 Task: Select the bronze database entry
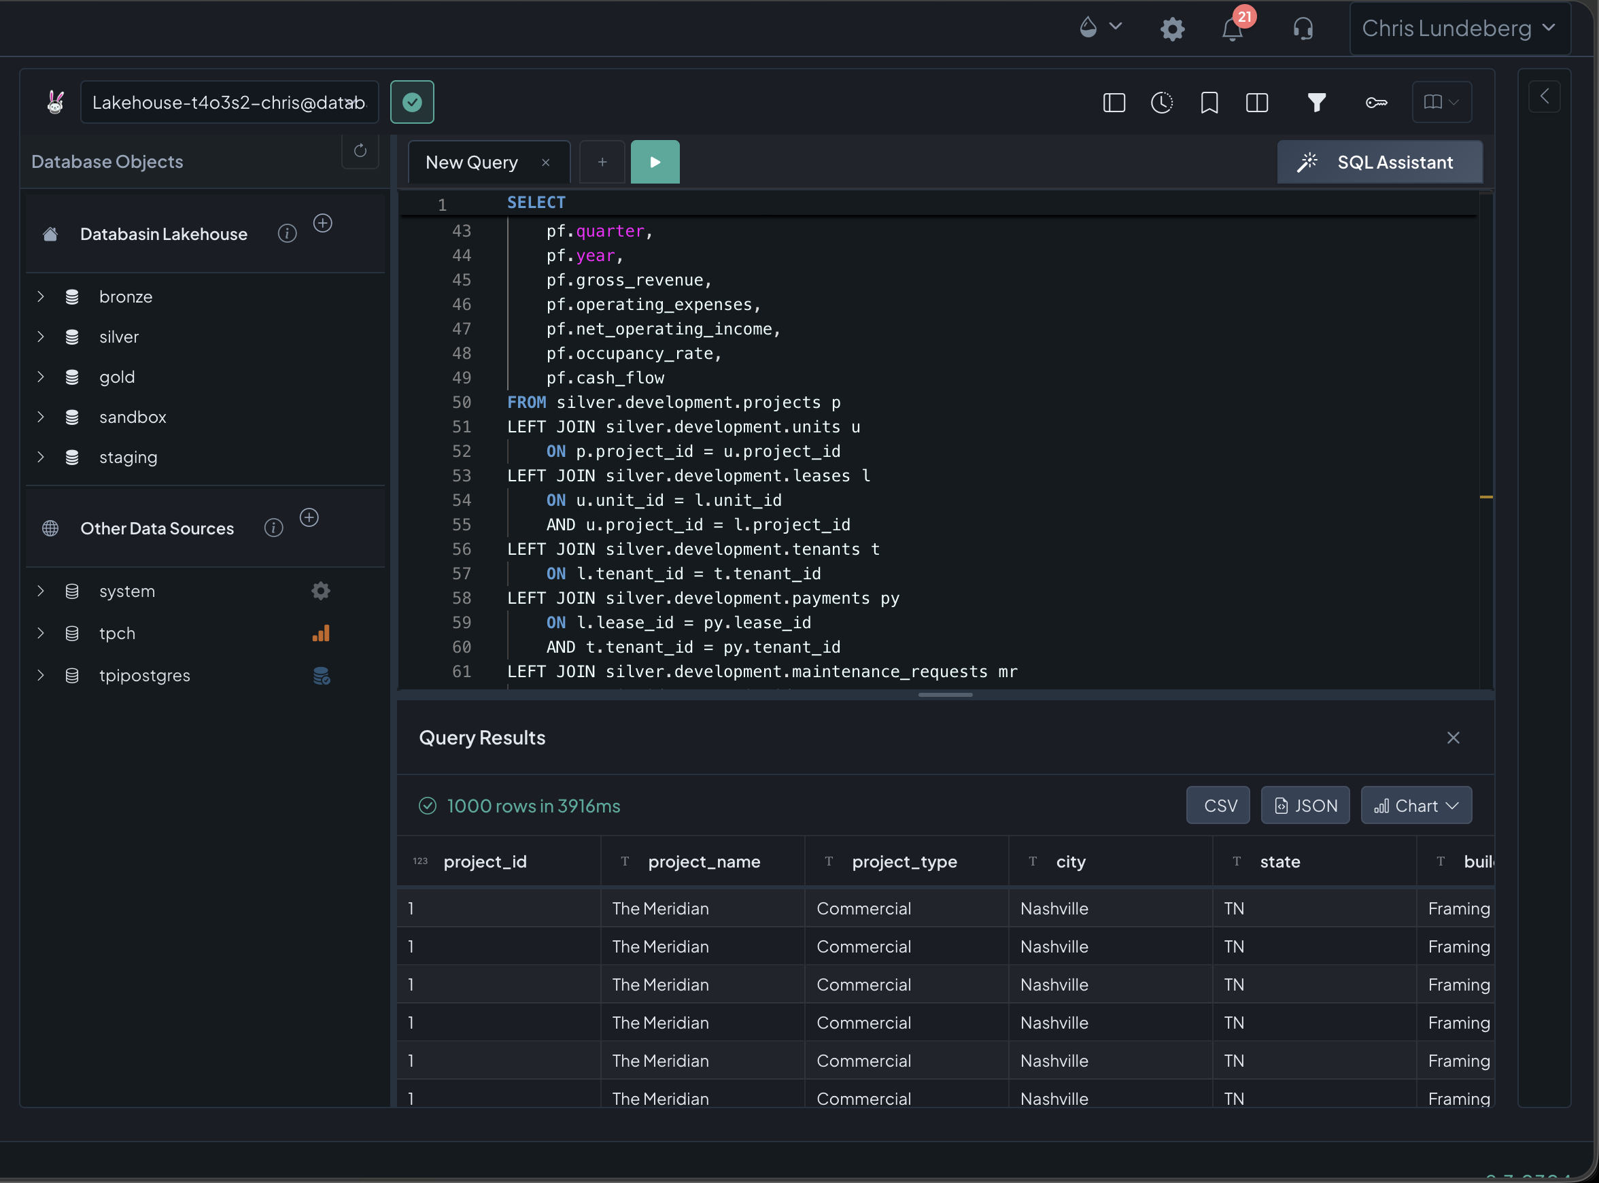tap(126, 296)
